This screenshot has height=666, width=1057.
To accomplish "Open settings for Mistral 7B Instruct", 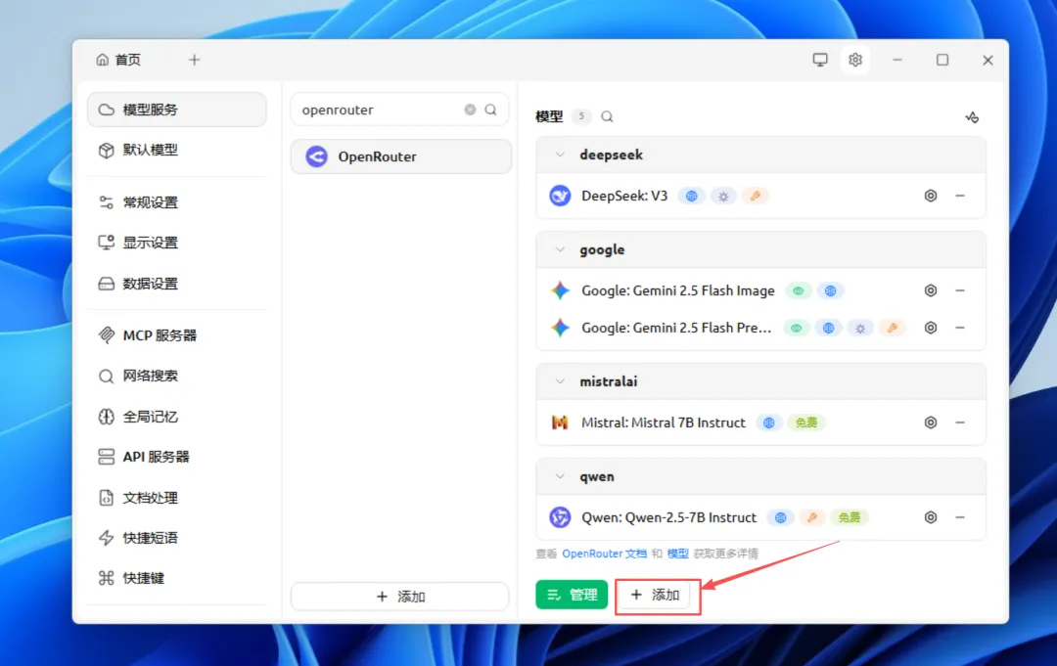I will 931,422.
